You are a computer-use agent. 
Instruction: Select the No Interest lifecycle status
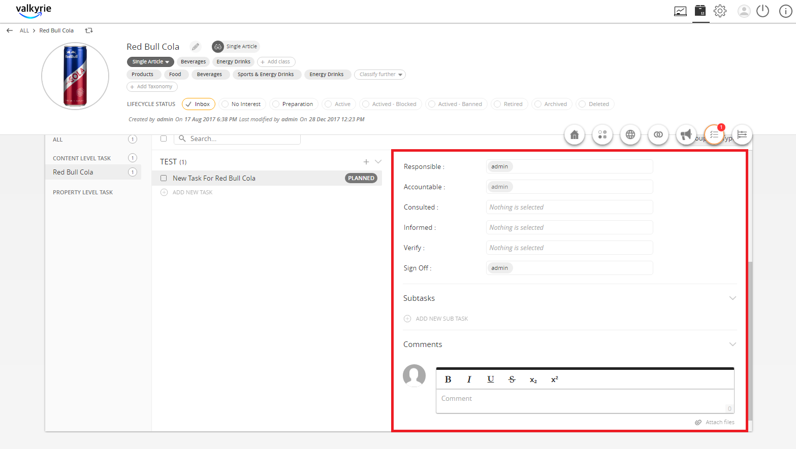point(242,104)
